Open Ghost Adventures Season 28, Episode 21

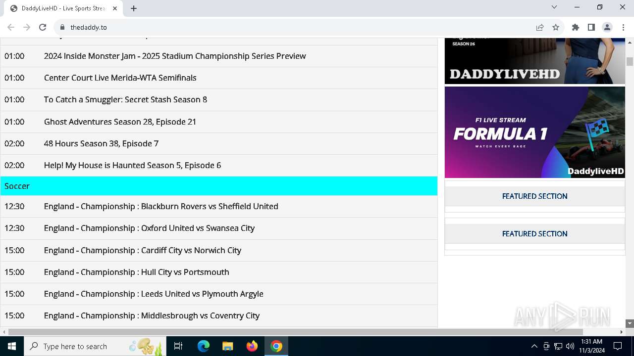120,122
